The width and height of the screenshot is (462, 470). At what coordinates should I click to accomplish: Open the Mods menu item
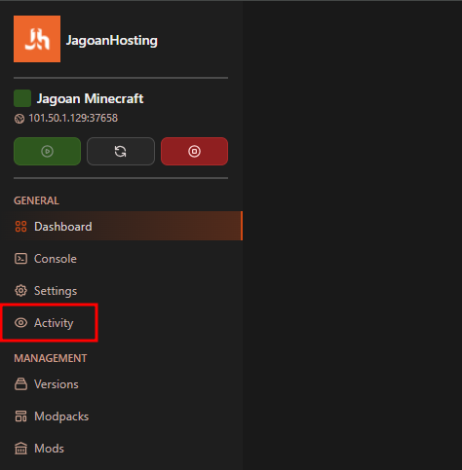[121, 449]
